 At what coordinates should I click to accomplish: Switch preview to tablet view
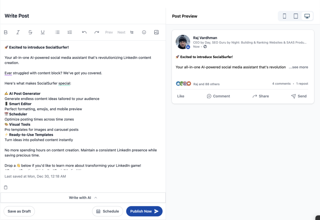(x=296, y=16)
